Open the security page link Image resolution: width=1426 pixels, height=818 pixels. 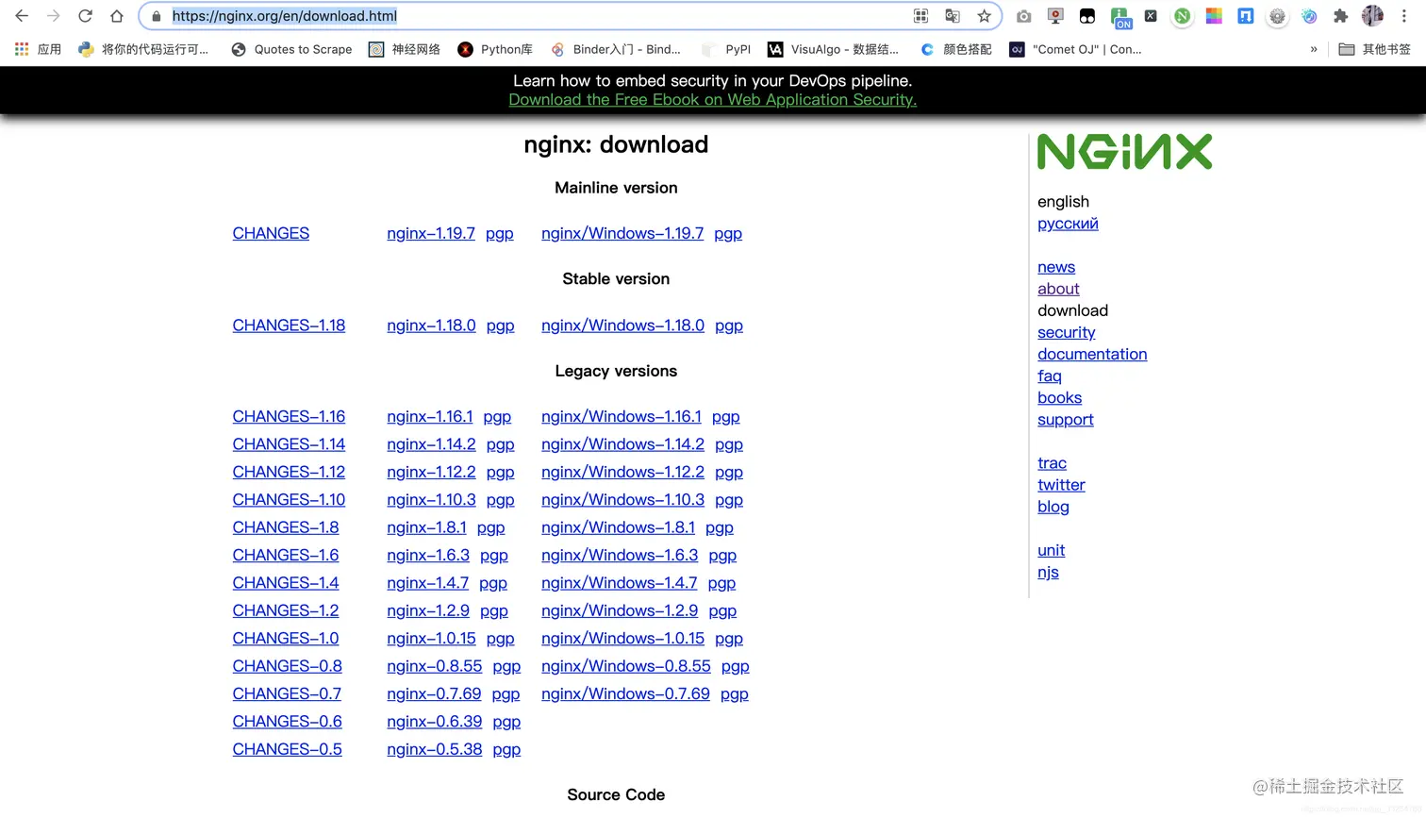click(x=1067, y=332)
